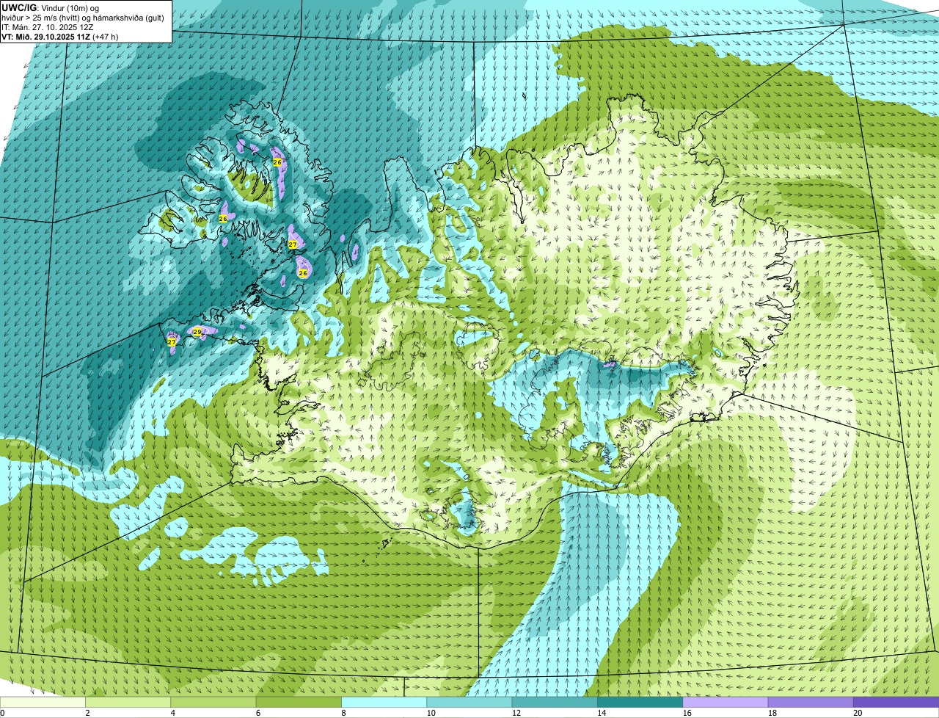Click the 27 gust marker beside the 29 marker
Screen dimensions: 939x718
coord(171,342)
